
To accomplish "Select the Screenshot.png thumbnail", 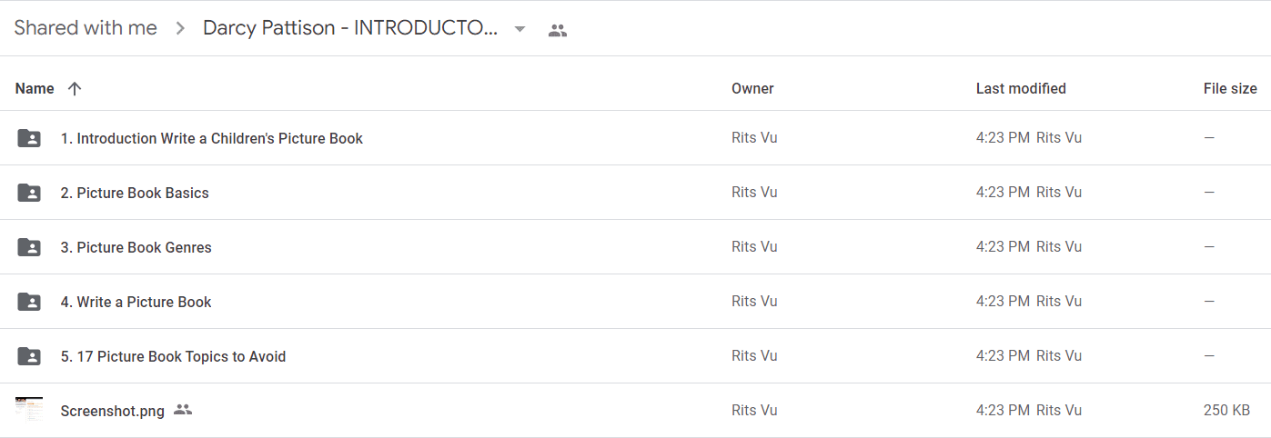I will [x=29, y=409].
